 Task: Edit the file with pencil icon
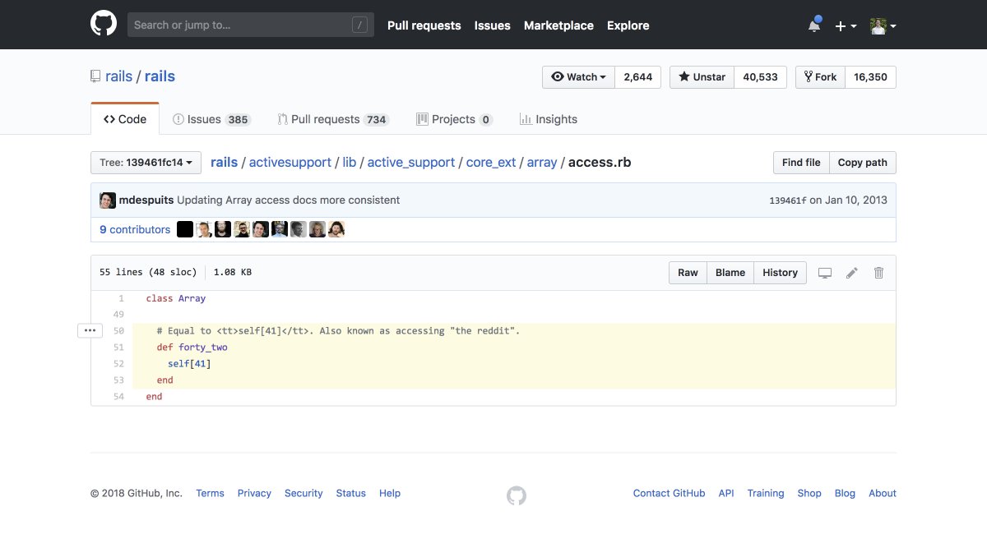point(852,273)
